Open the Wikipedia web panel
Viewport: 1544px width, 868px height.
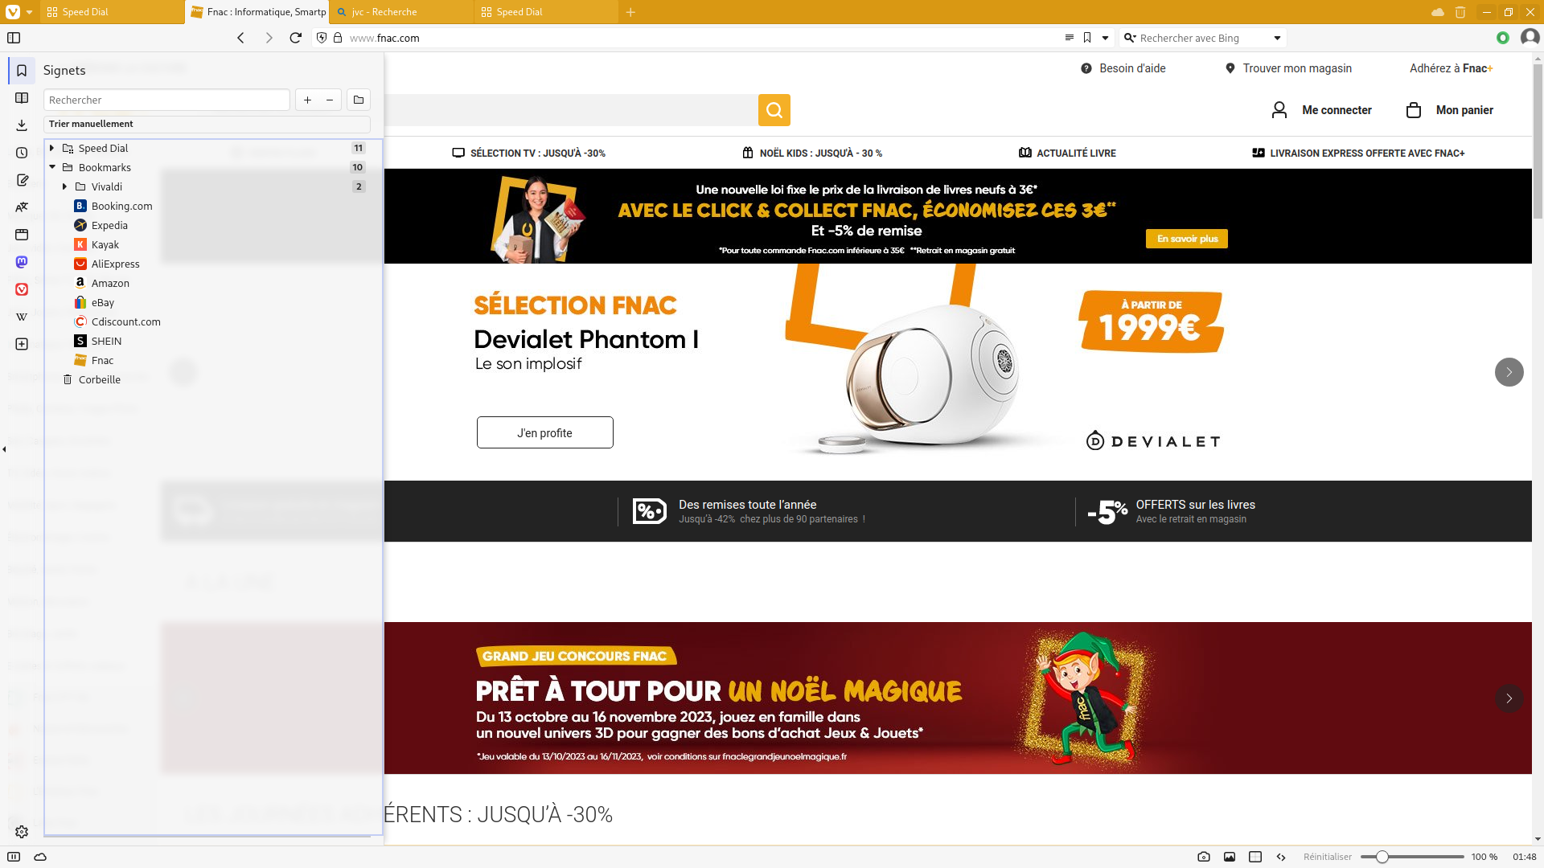[22, 317]
